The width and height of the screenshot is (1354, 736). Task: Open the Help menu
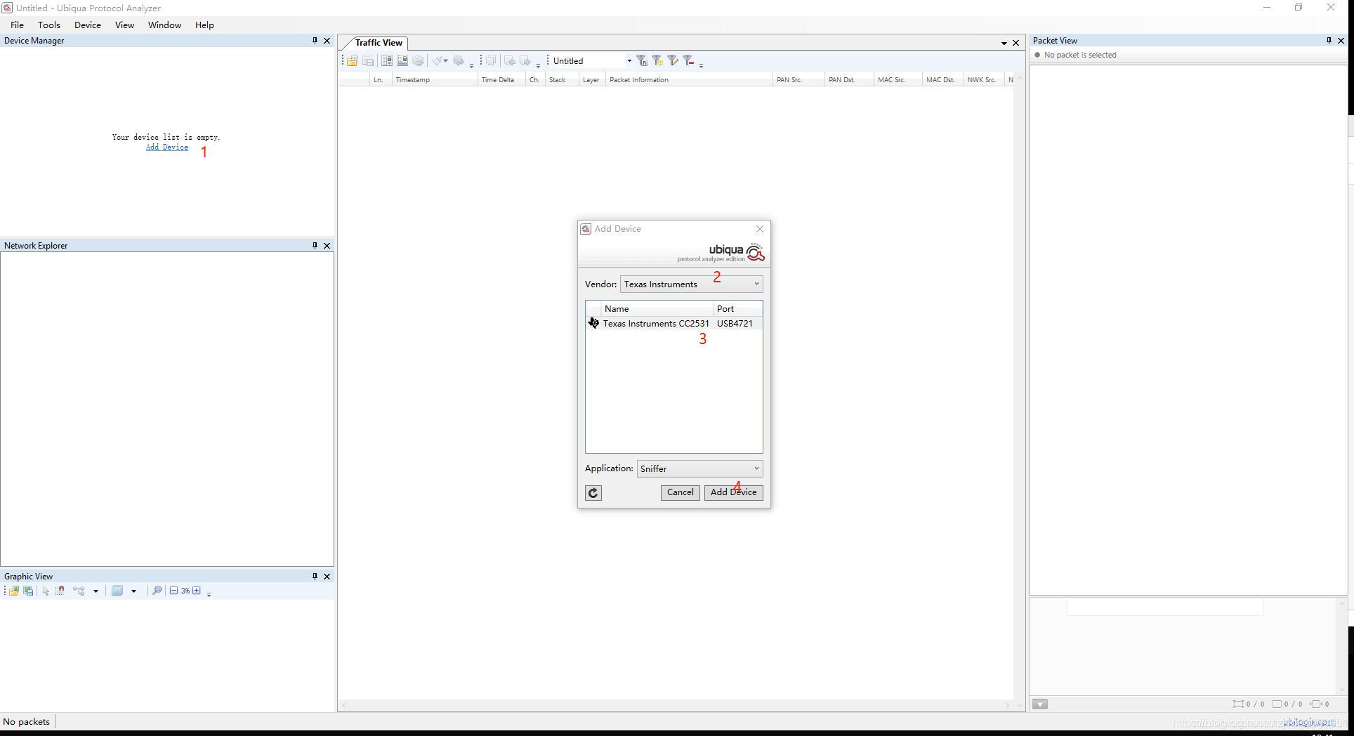[x=204, y=25]
